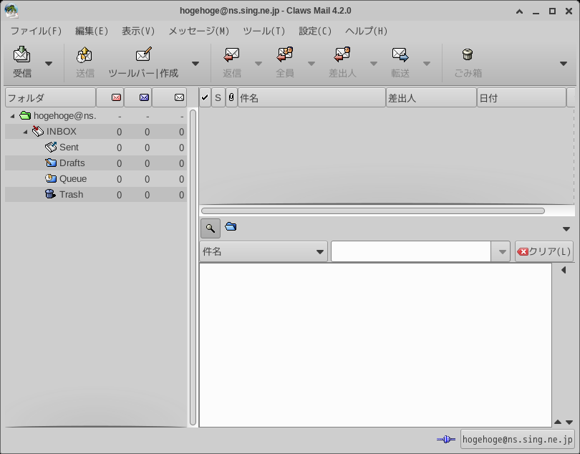Image resolution: width=580 pixels, height=454 pixels.
Task: Click the Reply (返信) icon
Action: [232, 54]
